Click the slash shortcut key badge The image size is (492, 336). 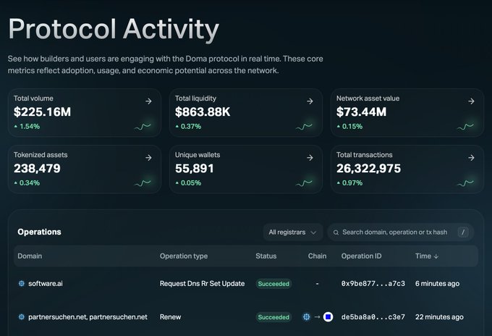[463, 232]
